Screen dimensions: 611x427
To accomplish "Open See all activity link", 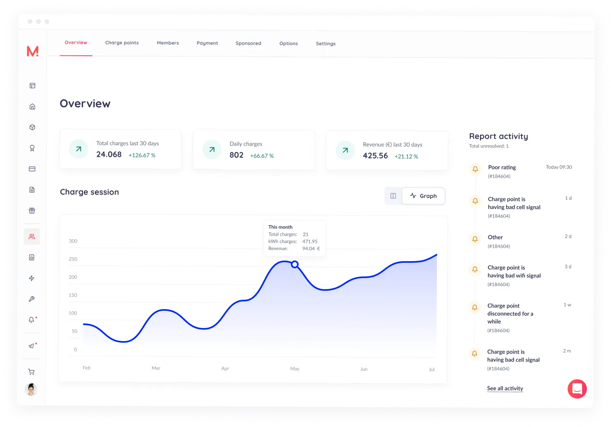I will [x=505, y=389].
